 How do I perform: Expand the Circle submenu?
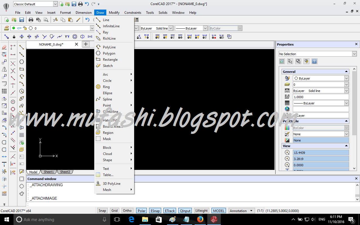tap(114, 81)
